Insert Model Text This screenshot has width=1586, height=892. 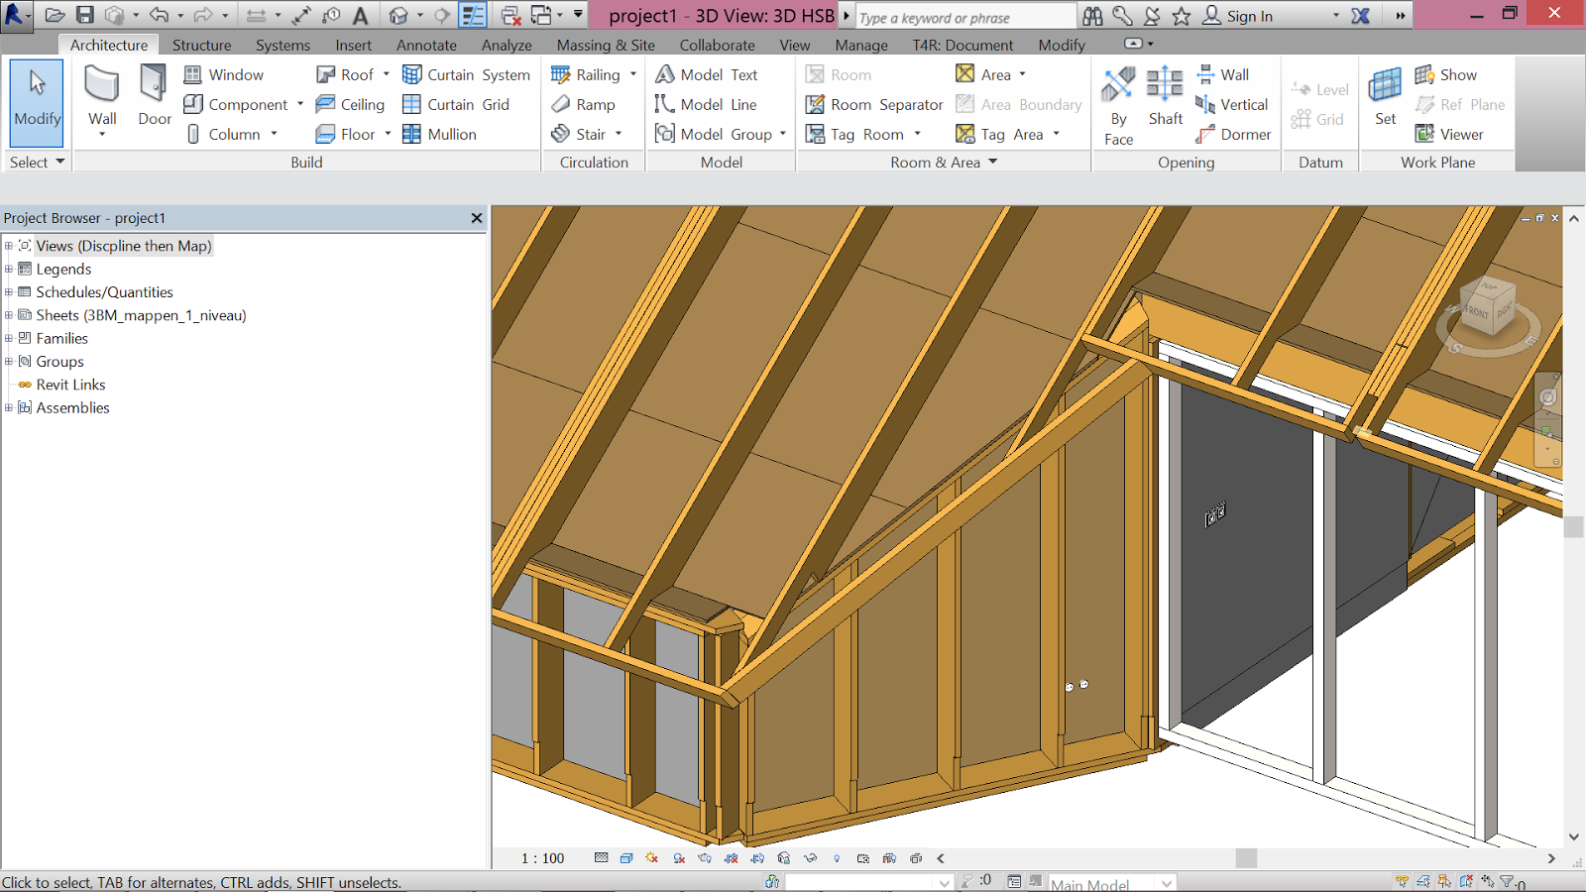click(706, 74)
